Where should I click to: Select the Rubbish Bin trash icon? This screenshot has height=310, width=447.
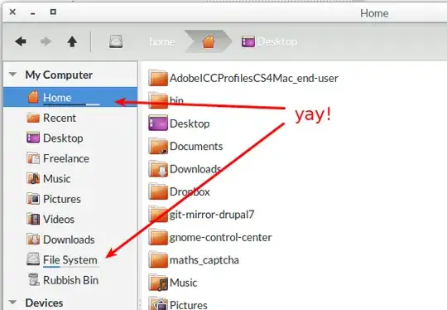33,279
